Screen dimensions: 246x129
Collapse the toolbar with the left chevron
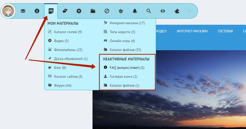189,11
